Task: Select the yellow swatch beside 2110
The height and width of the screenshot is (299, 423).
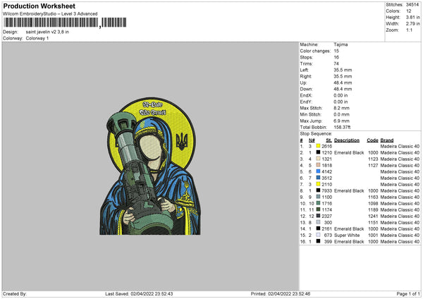Action: click(x=318, y=184)
